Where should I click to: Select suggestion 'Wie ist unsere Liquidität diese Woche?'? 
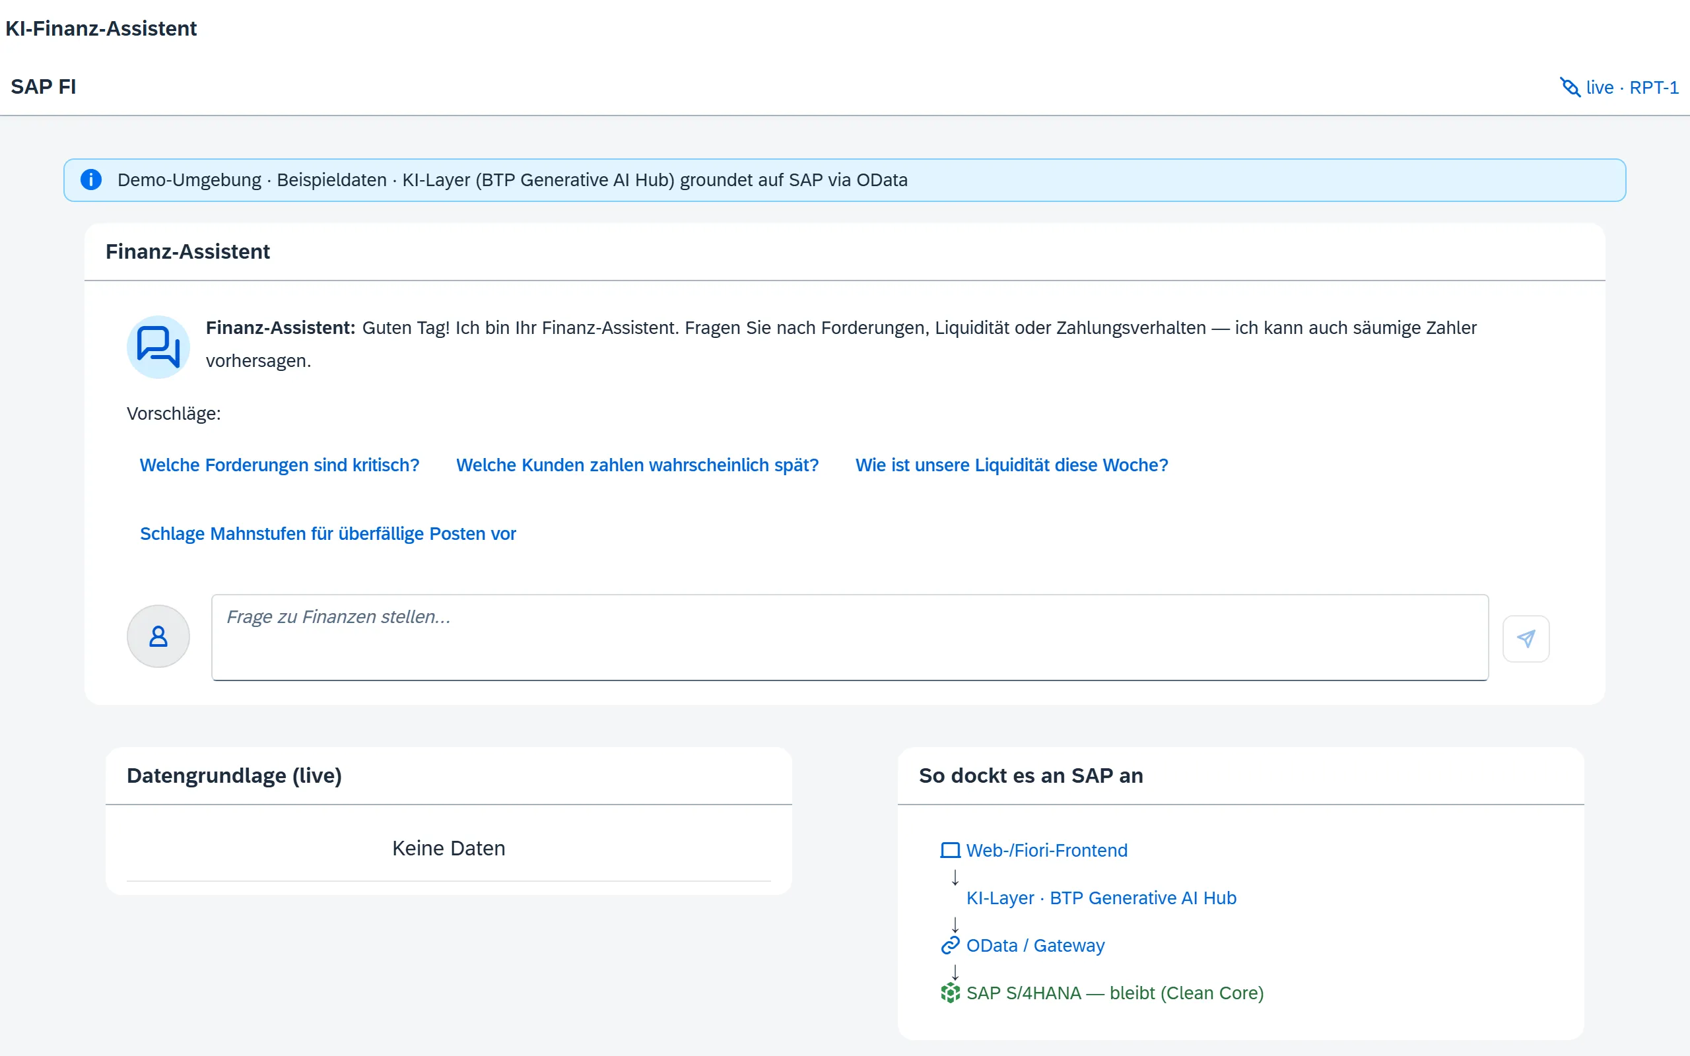pyautogui.click(x=1011, y=465)
